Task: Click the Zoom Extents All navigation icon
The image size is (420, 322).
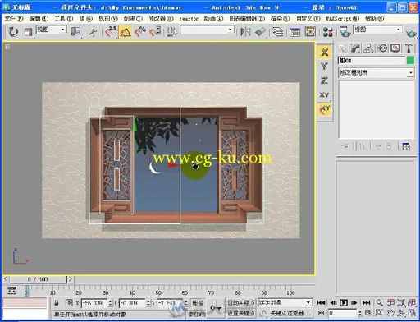Action: [412, 302]
